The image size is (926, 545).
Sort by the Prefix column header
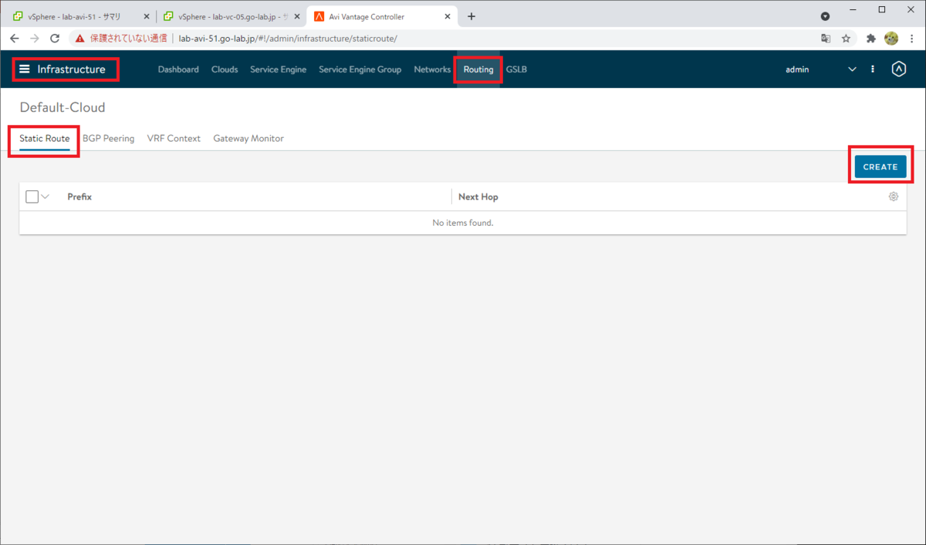coord(79,197)
